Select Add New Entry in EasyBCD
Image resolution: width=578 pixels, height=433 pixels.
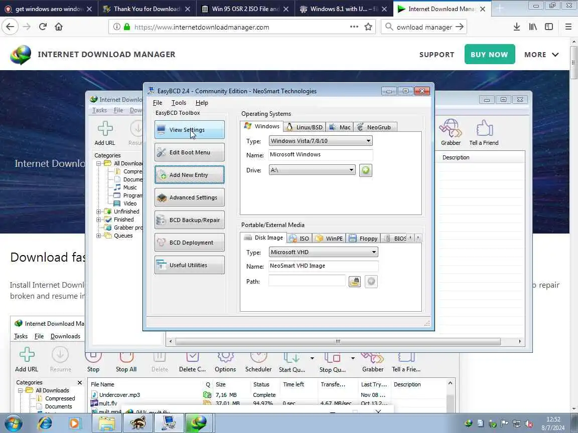click(x=190, y=175)
